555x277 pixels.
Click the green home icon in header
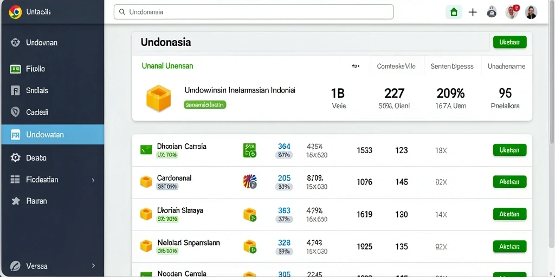pos(454,12)
